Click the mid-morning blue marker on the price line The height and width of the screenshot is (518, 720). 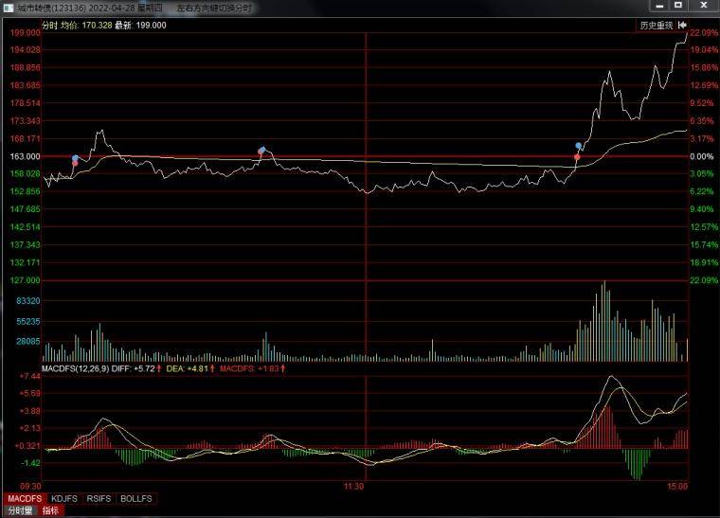click(262, 150)
